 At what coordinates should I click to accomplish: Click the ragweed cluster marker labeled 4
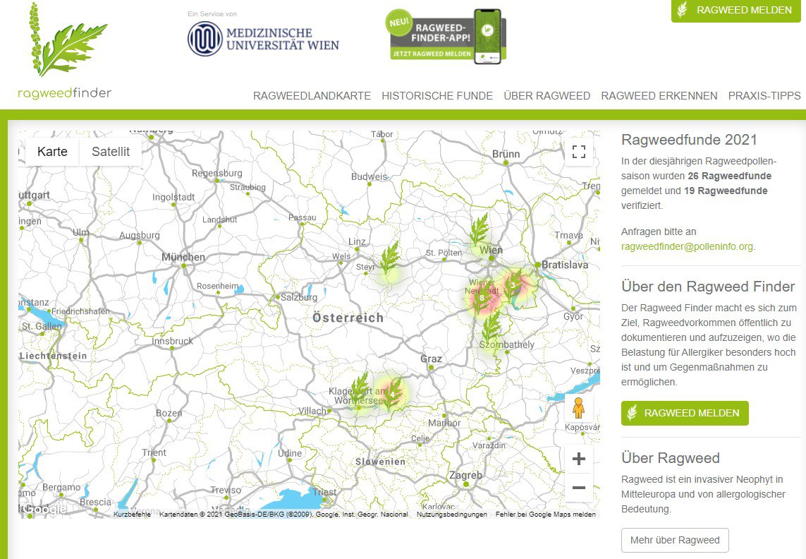pos(392,394)
